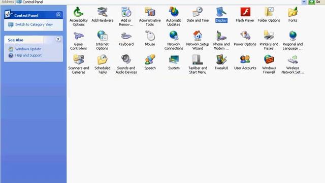Viewport: 325px width, 183px height.
Task: Open System properties icon
Action: tap(174, 59)
